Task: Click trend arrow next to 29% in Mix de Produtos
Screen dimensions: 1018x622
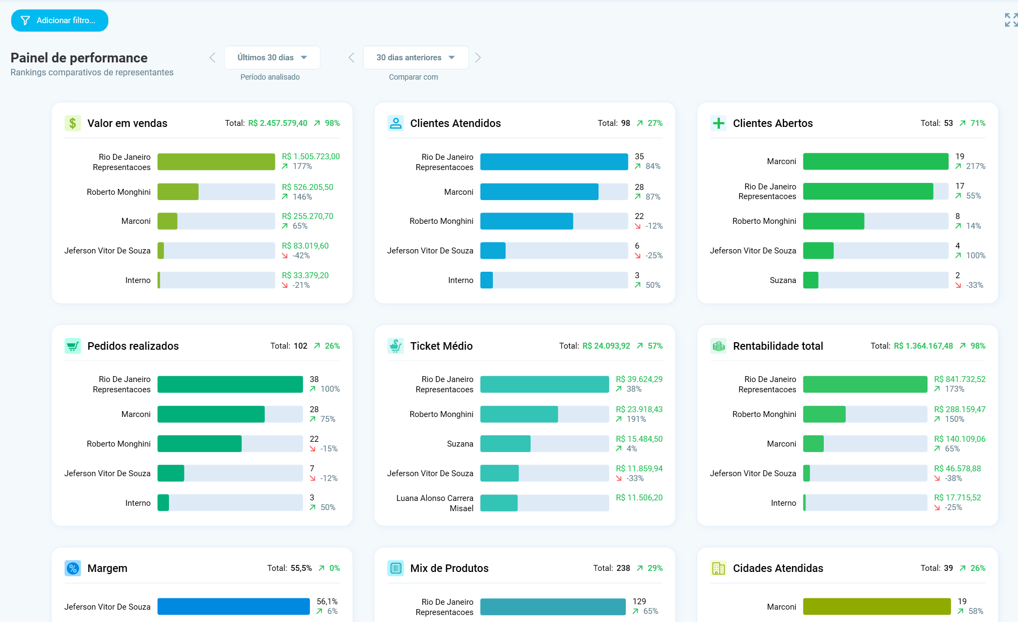Action: [x=640, y=568]
